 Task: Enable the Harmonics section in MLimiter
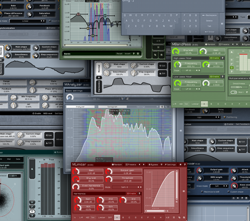pos(132,193)
